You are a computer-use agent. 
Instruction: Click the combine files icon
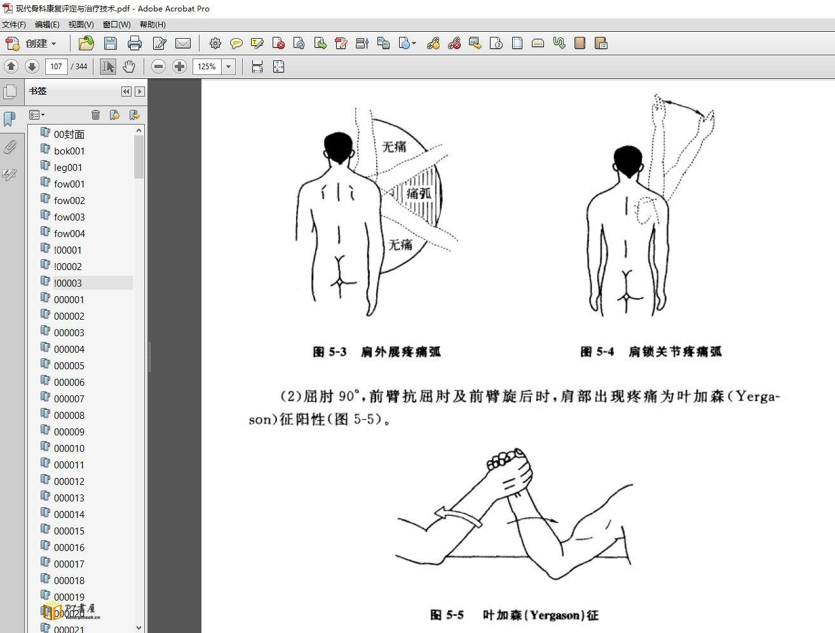(383, 43)
